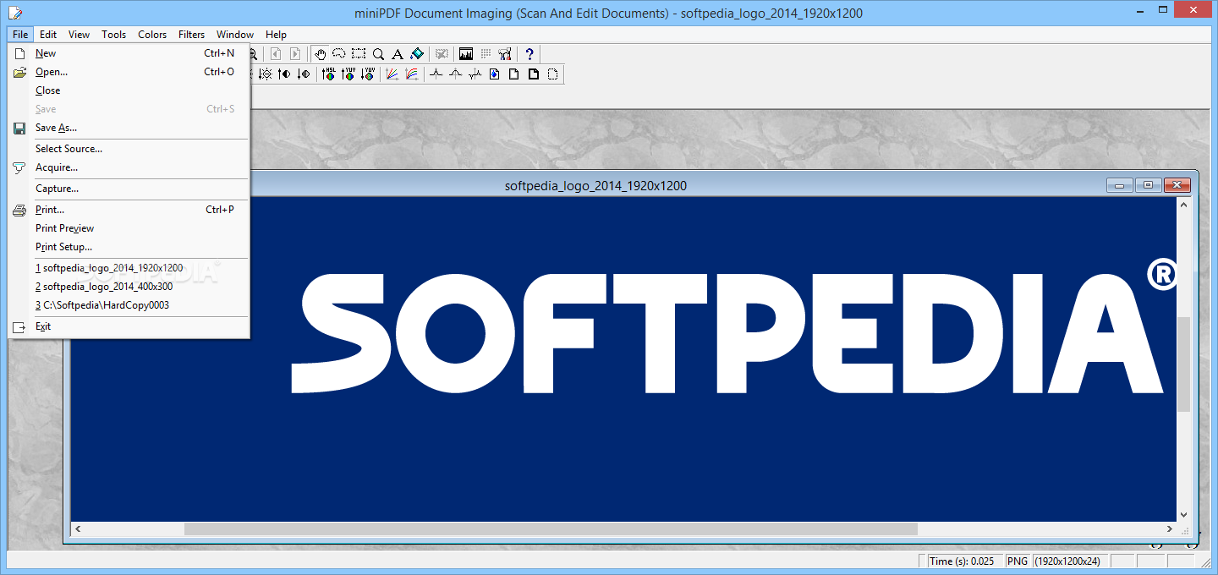Minimize the softpedia_logo image window
Screen dimensions: 1218x575
(x=1120, y=185)
